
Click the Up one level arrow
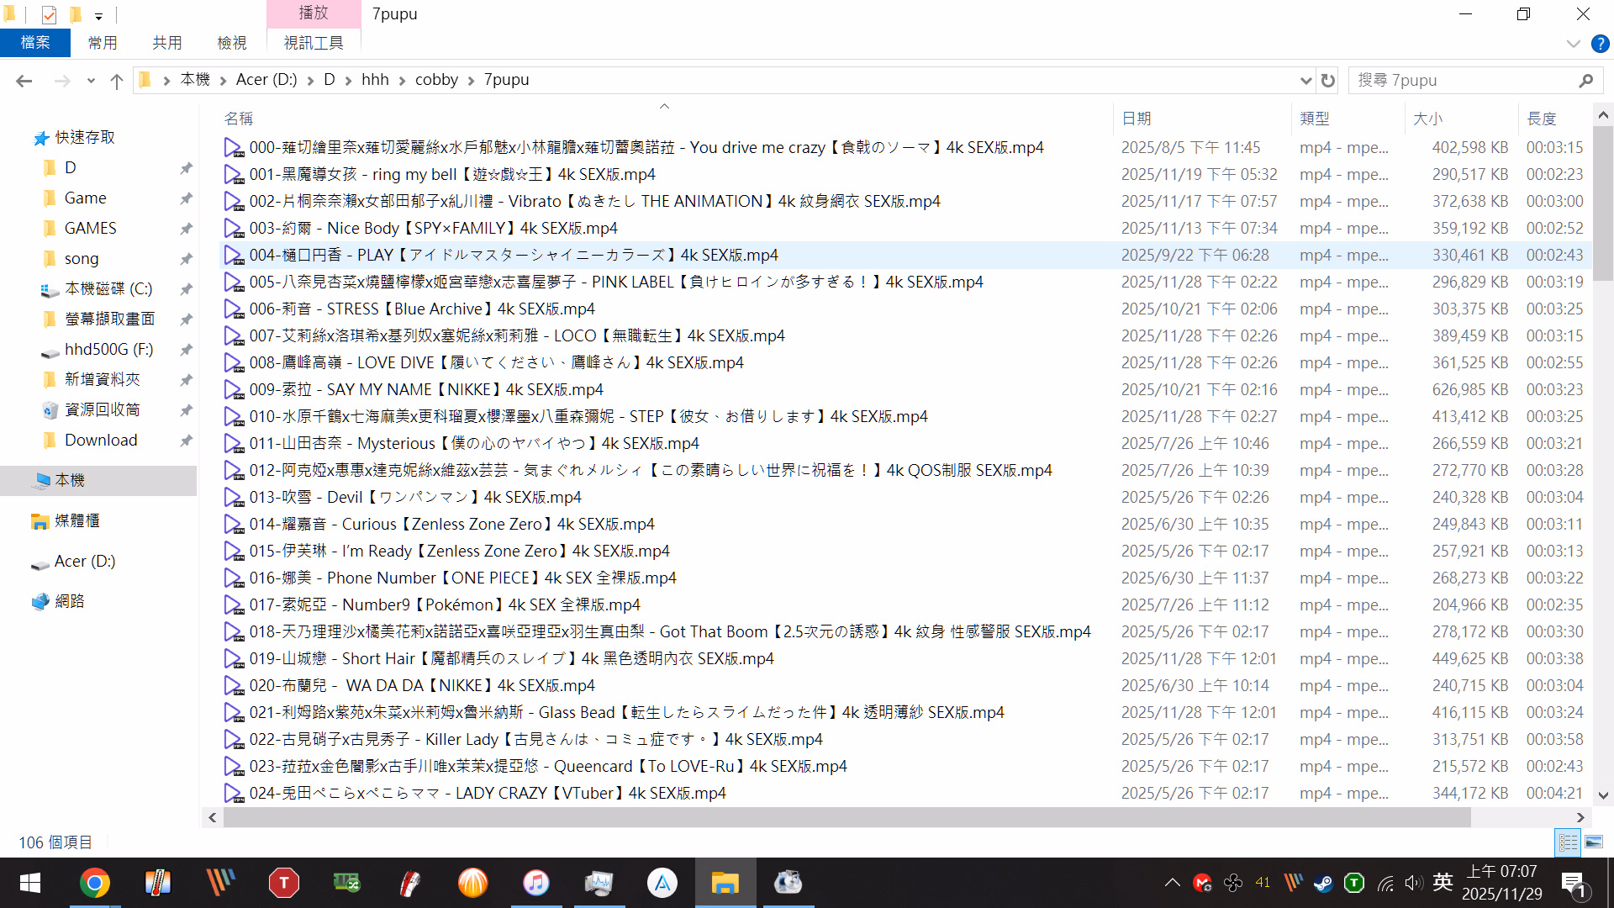point(117,81)
